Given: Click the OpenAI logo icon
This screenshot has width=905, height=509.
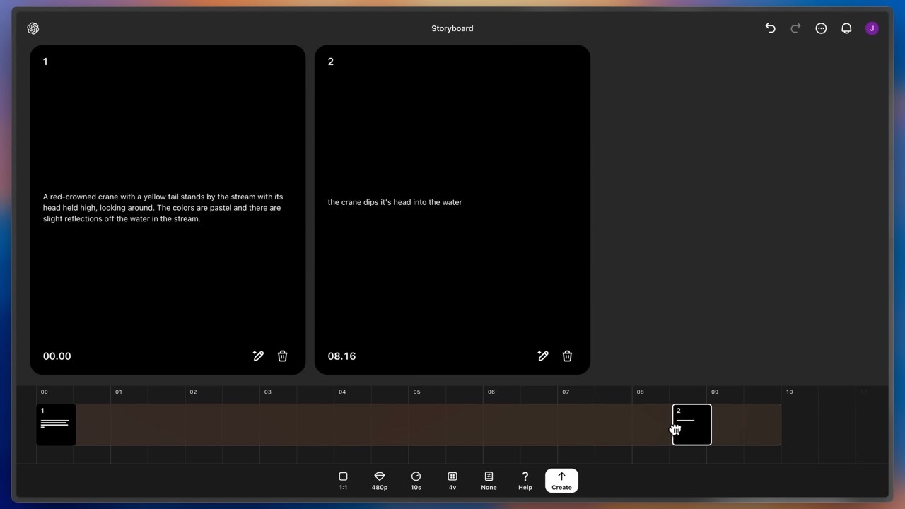Looking at the screenshot, I should tap(33, 28).
